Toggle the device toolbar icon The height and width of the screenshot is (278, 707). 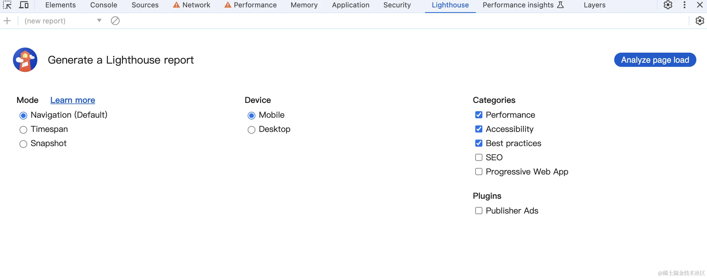24,5
